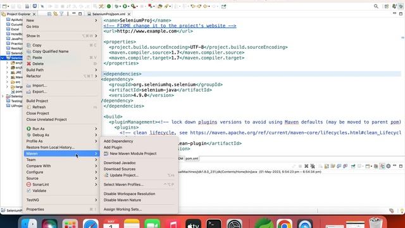Expand the TestNG submenu

(96, 200)
